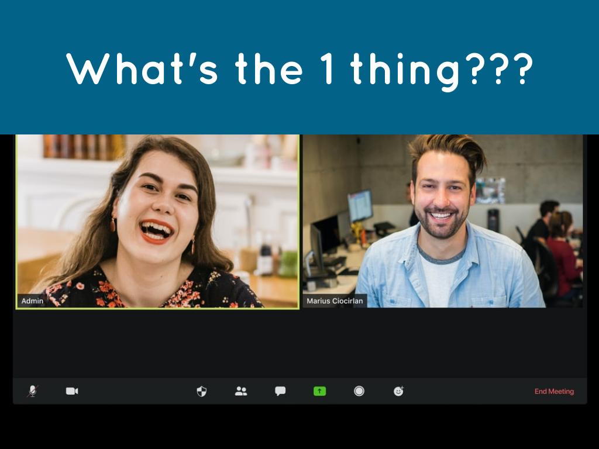
Task: Click the computer monitor behind Marius
Action: pyautogui.click(x=360, y=206)
